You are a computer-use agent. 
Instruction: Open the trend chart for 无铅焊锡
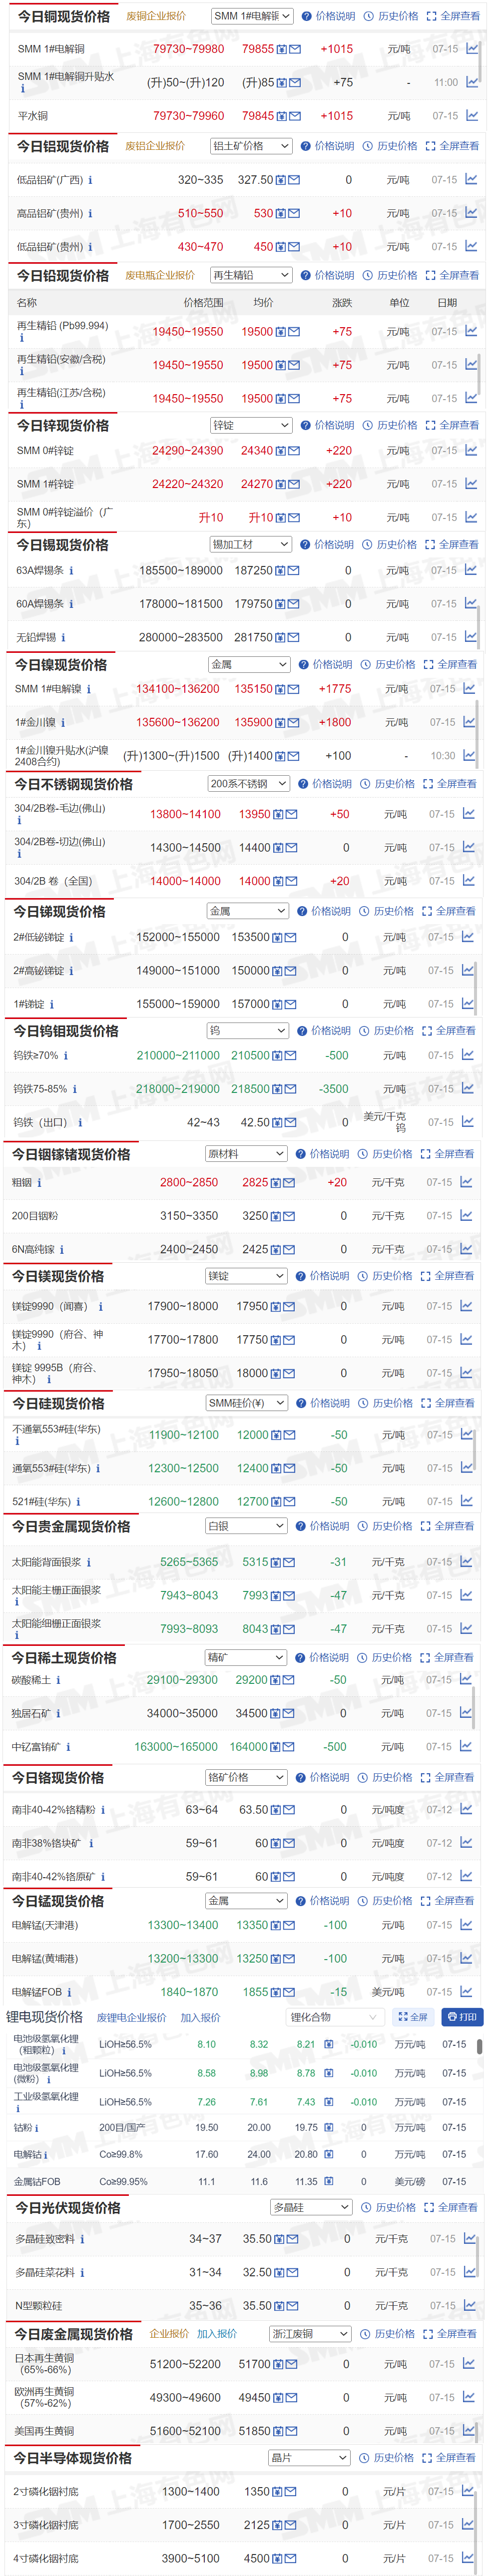coord(470,637)
